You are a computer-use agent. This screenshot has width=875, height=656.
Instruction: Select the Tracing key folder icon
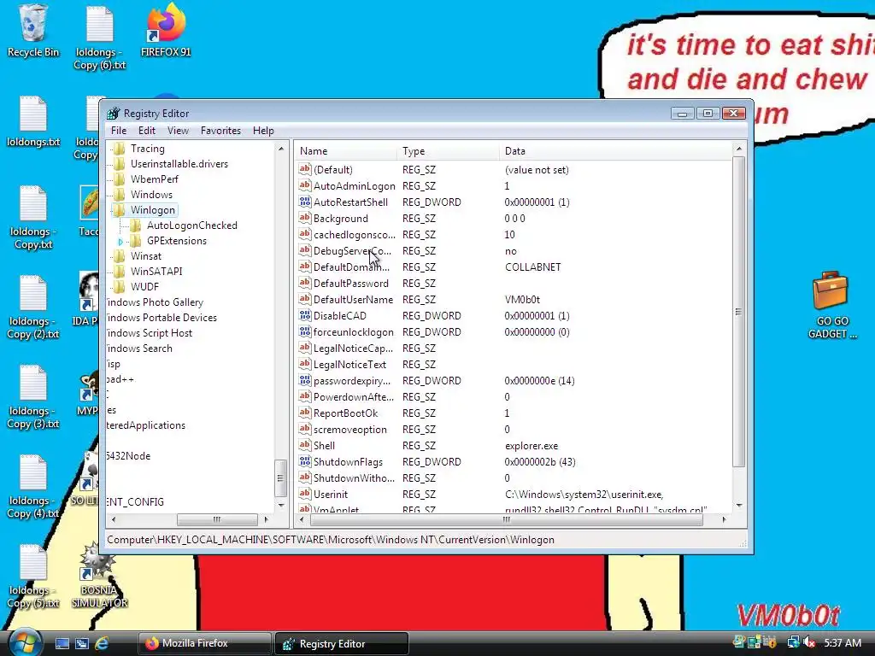pos(119,149)
